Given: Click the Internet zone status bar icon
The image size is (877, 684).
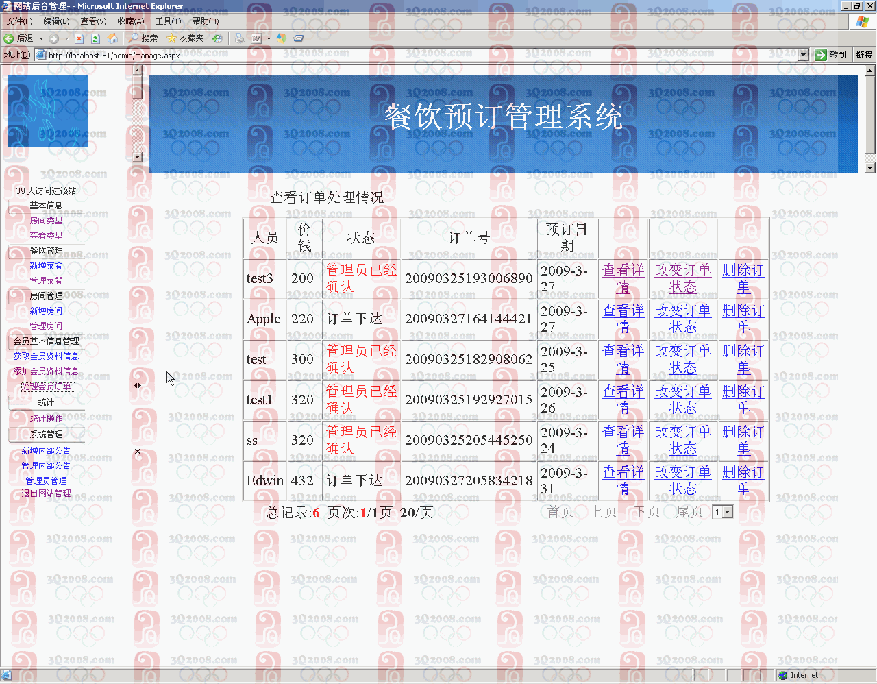Looking at the screenshot, I should click(x=783, y=675).
